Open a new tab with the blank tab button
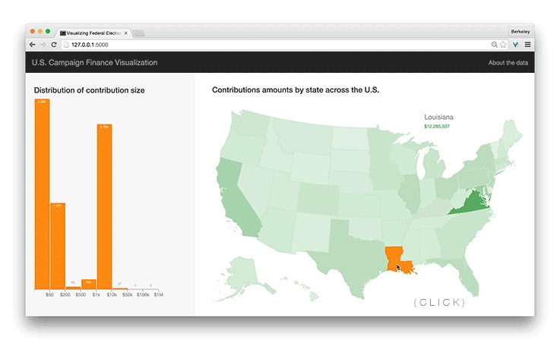Image resolution: width=560 pixels, height=346 pixels. pyautogui.click(x=140, y=33)
